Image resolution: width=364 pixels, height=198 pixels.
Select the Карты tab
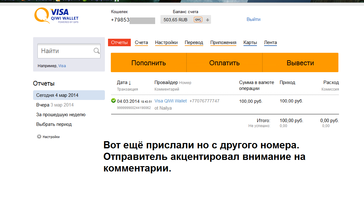250,42
